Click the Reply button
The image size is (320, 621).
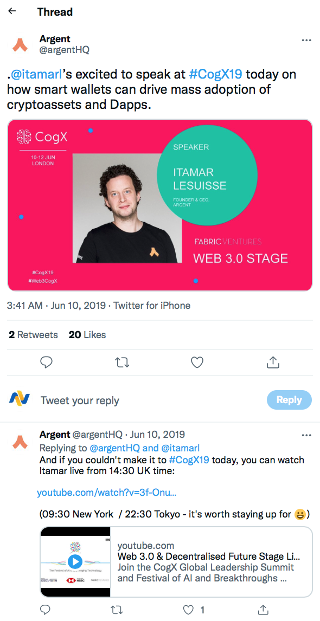click(x=289, y=399)
